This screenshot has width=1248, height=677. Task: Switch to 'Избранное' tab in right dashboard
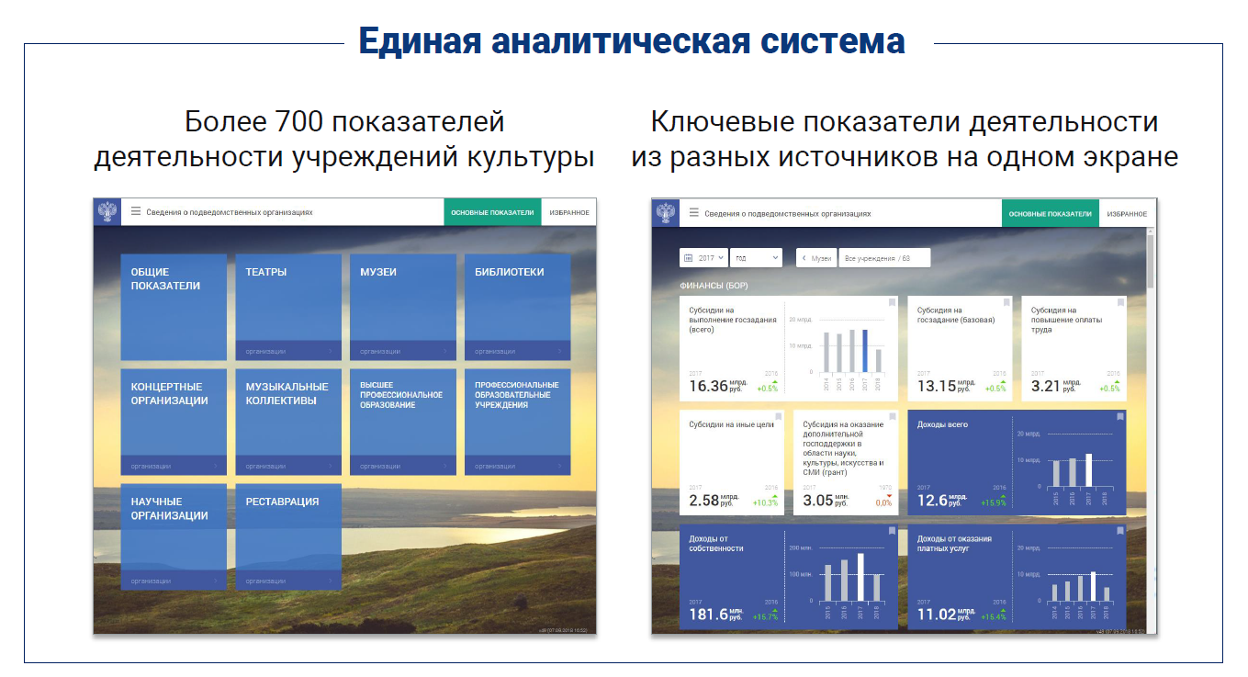[1126, 213]
